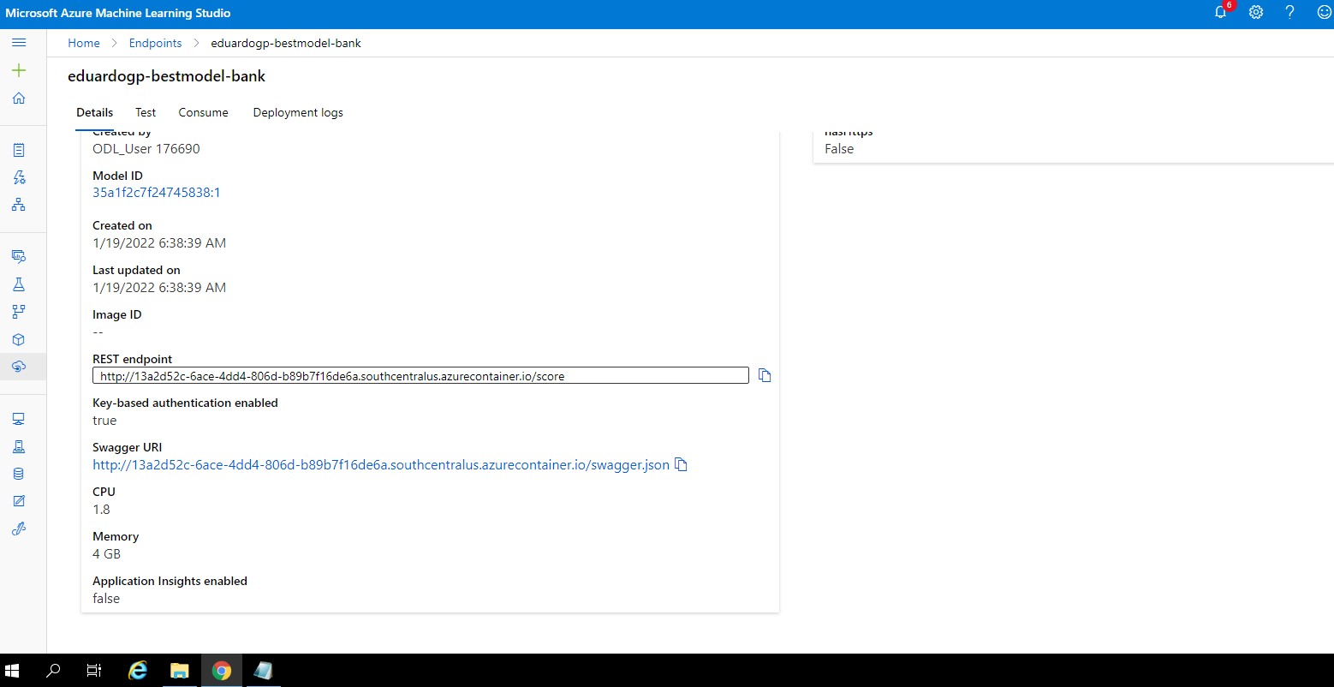
Task: Click the 'Application Insights enabled' label
Action: (170, 581)
